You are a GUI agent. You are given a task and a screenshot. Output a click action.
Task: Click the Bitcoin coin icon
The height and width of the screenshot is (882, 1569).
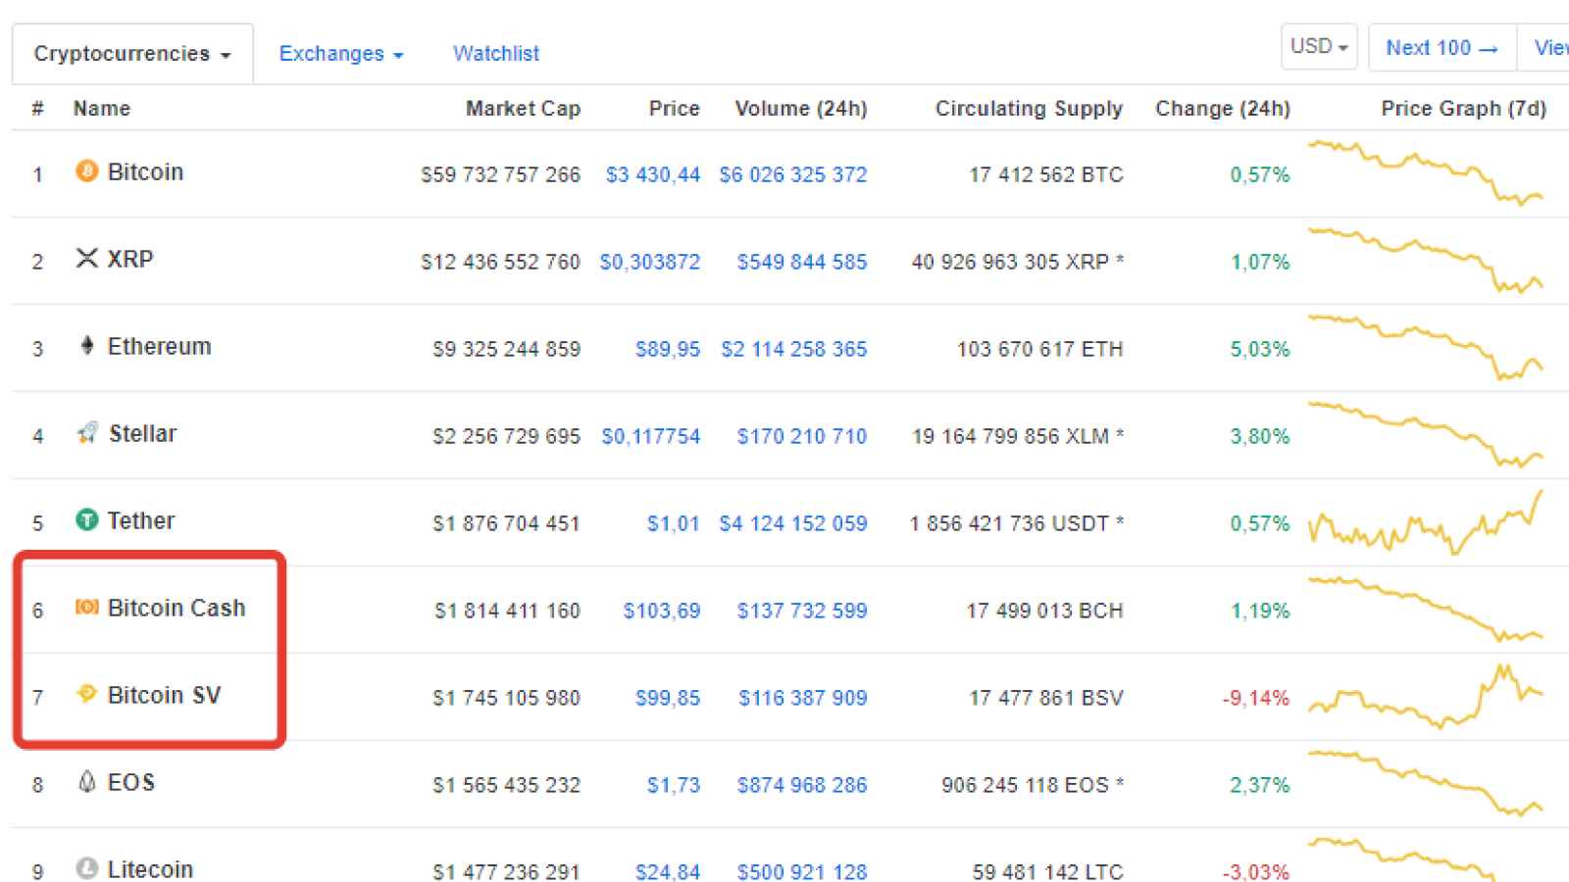tap(87, 171)
